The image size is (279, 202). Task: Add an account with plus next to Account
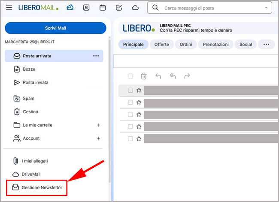pyautogui.click(x=98, y=139)
